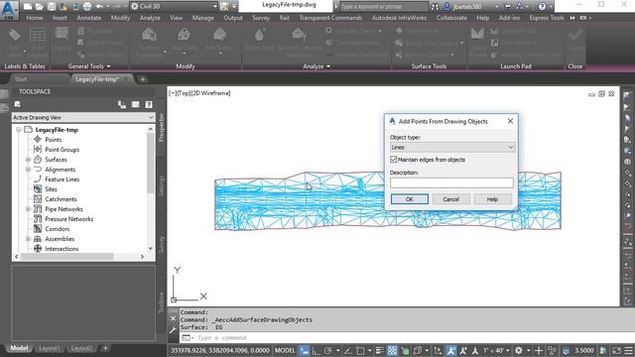The image size is (635, 357).
Task: Click the Toolspace panorama display icon
Action: pyautogui.click(x=135, y=104)
